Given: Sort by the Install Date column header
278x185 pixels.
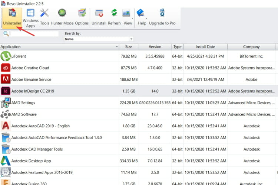Looking at the screenshot, I should (x=205, y=47).
